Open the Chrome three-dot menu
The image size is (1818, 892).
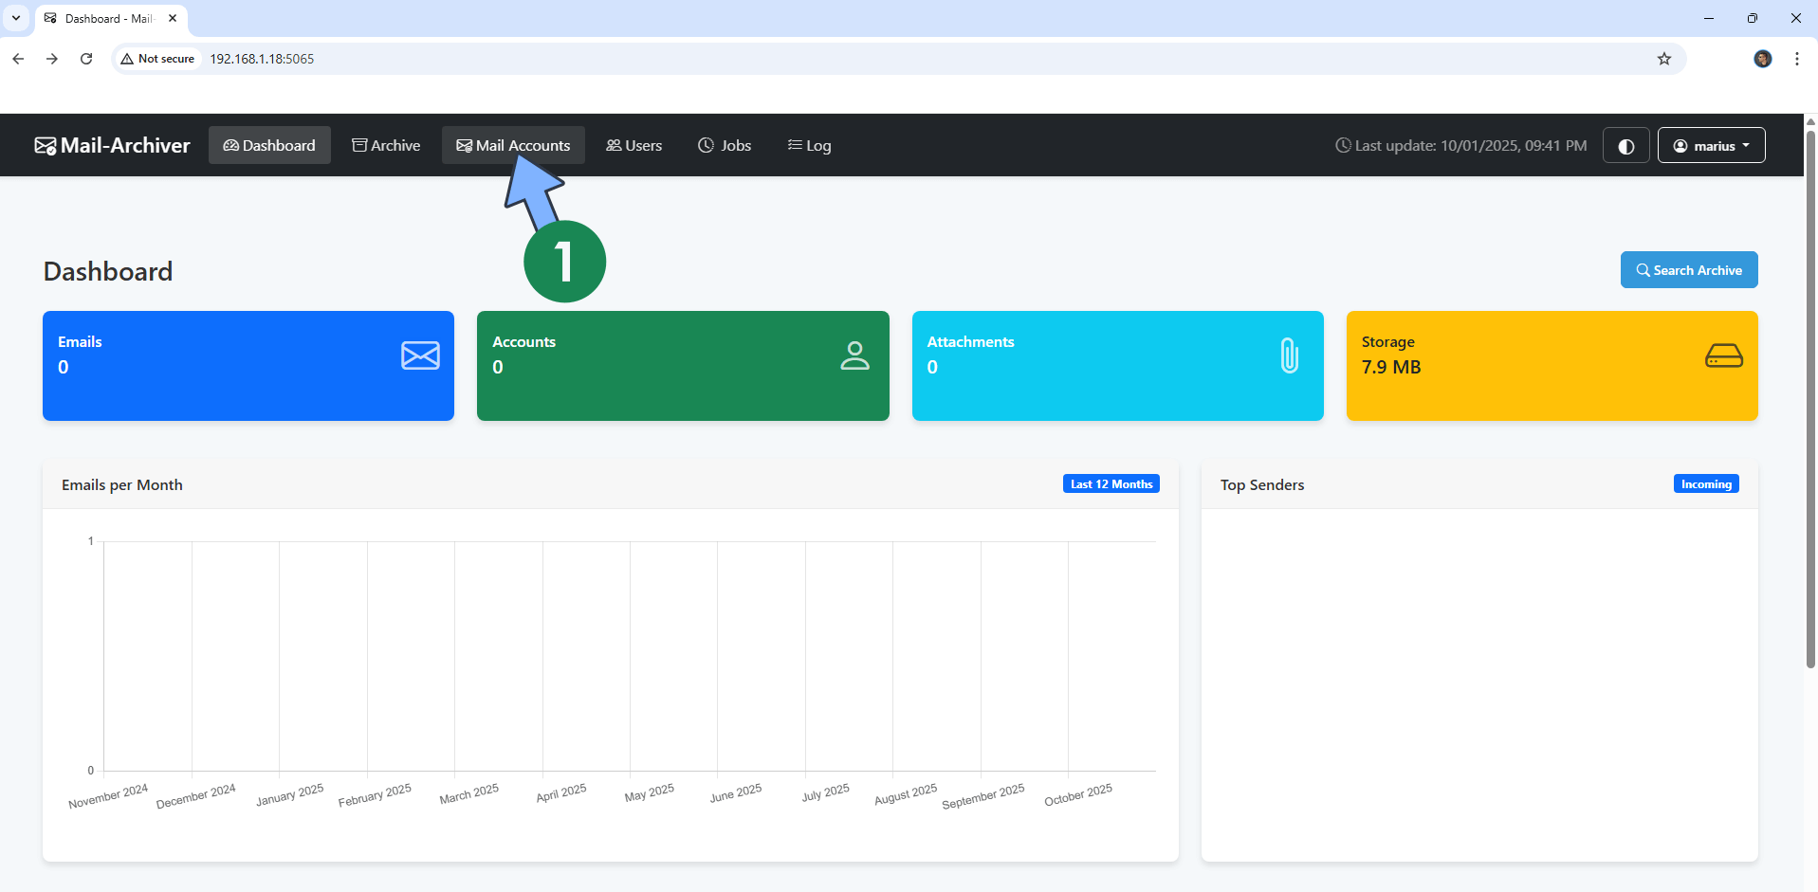[x=1796, y=59]
